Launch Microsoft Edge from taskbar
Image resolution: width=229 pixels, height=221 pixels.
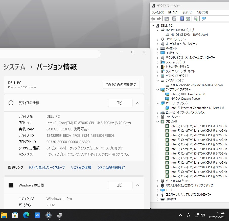(x=26, y=215)
